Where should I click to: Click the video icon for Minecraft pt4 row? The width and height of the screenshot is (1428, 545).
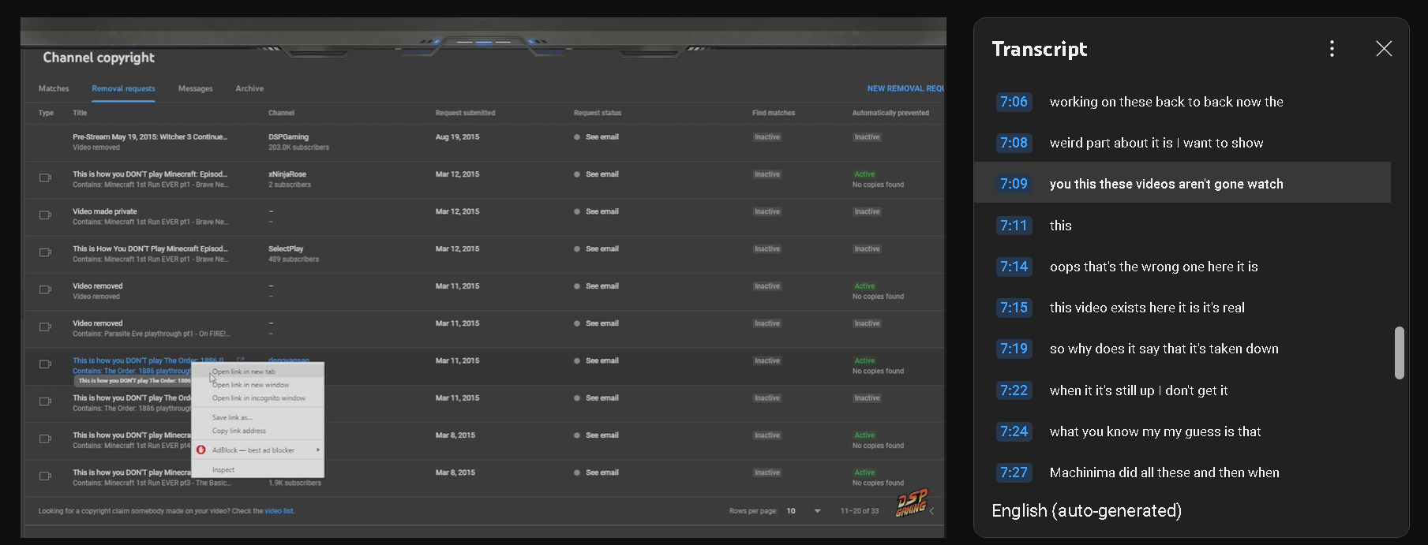tap(45, 439)
